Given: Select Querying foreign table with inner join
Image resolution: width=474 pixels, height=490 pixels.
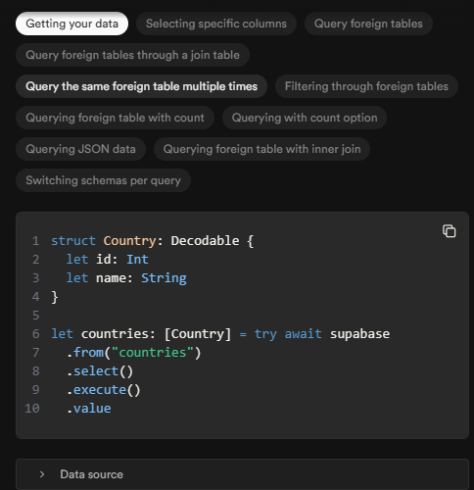Looking at the screenshot, I should (x=261, y=149).
